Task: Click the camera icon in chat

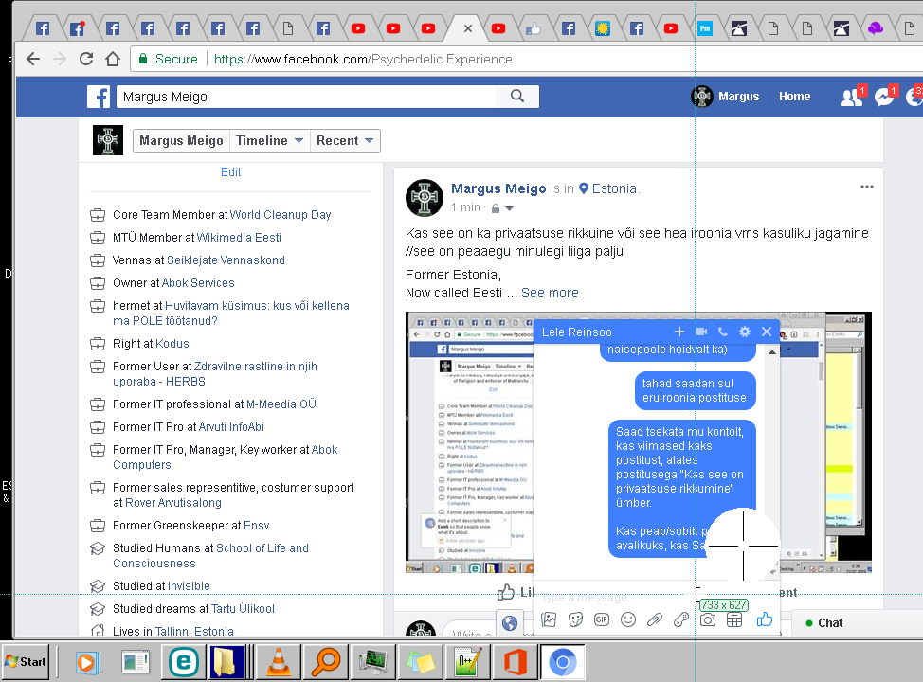Action: coord(708,619)
